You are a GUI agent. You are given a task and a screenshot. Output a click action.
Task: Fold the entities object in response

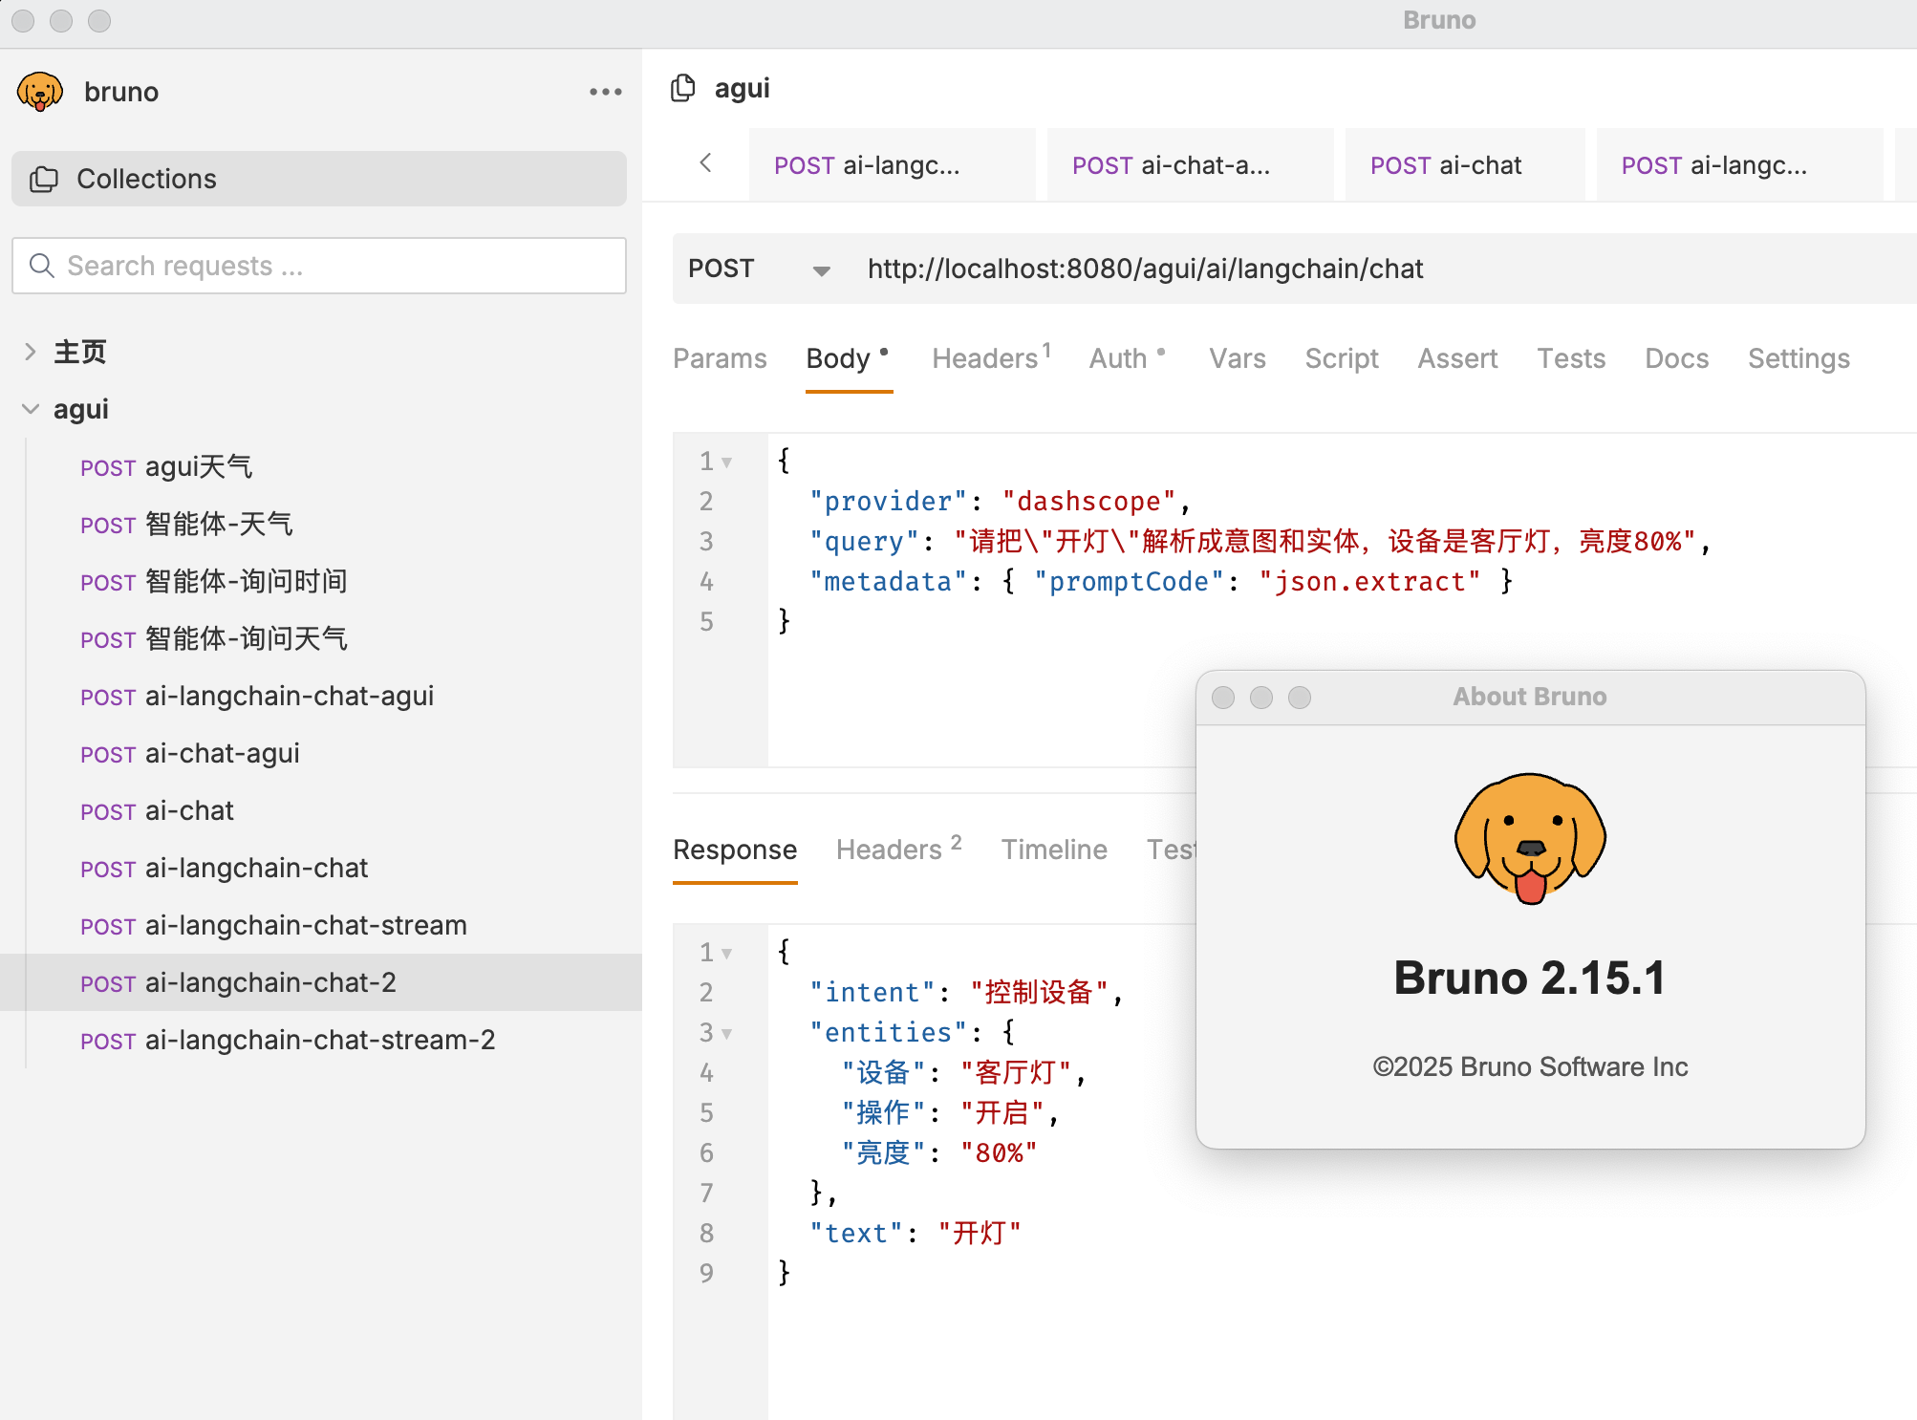tap(727, 1034)
